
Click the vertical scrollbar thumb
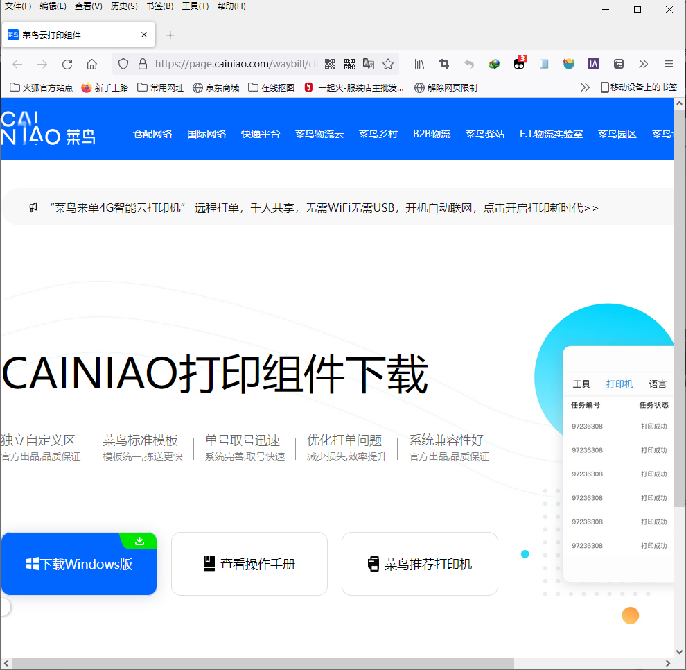680,308
